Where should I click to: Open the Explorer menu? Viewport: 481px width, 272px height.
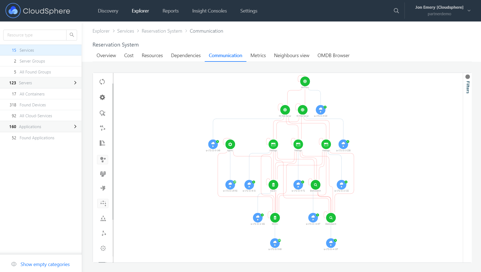pos(140,11)
